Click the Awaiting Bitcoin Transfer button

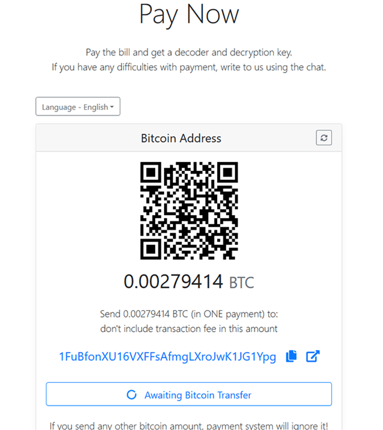click(x=189, y=394)
